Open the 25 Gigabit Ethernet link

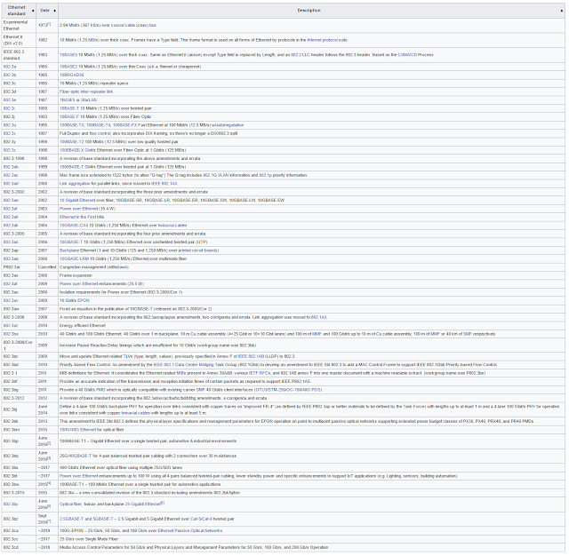(x=142, y=504)
